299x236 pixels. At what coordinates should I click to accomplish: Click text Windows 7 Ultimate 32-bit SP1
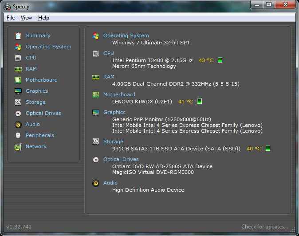151,43
